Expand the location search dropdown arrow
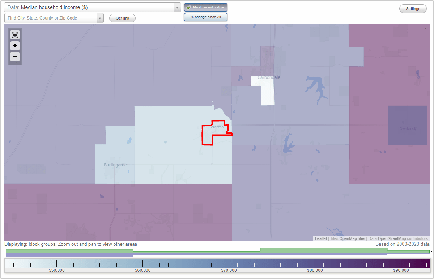 click(x=100, y=18)
